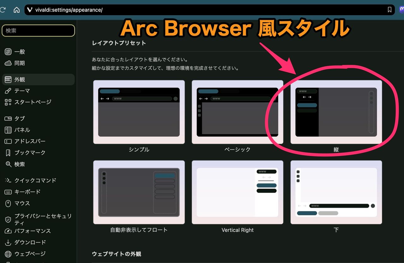
Task: Click the 一般 settings icon
Action: point(8,52)
